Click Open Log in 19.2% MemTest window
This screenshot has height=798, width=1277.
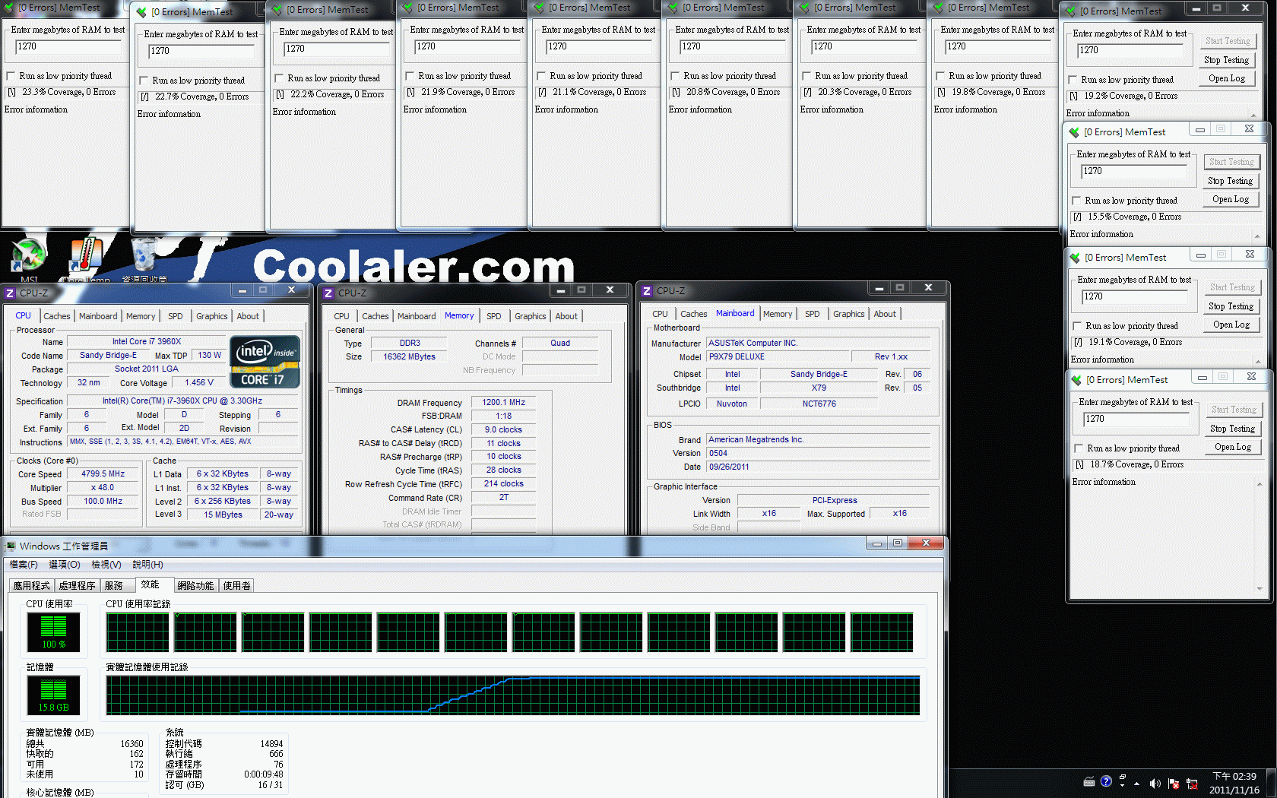tap(1226, 78)
